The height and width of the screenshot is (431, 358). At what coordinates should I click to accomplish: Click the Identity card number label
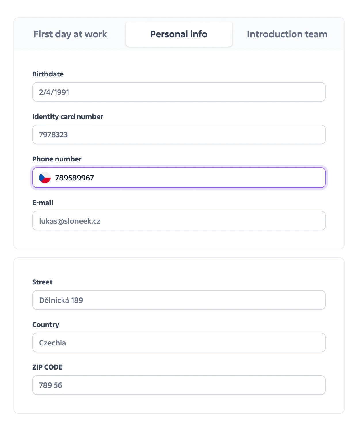point(68,117)
